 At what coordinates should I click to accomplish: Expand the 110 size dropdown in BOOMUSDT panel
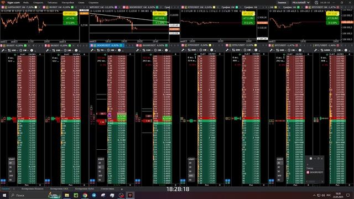pos(148,50)
